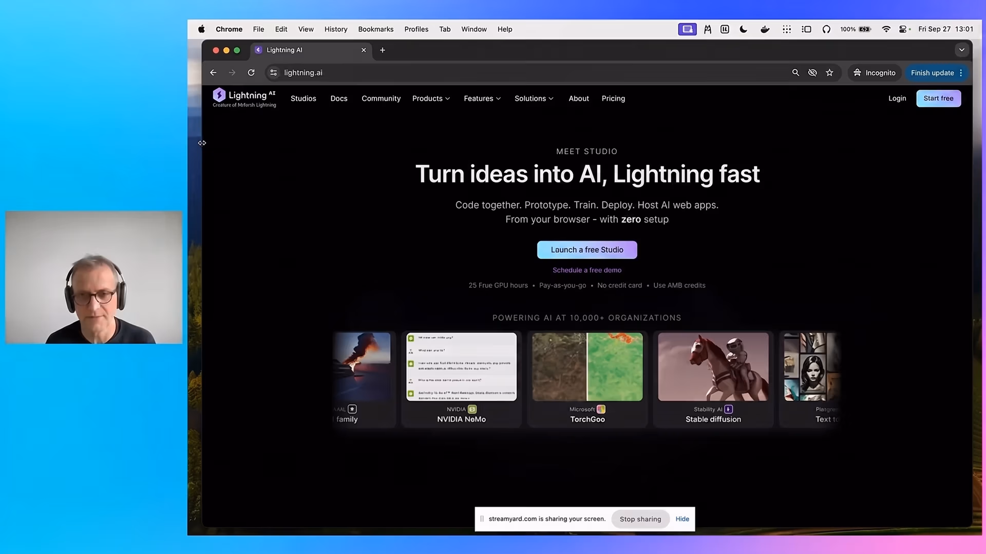Viewport: 986px width, 554px height.
Task: Click the Lightning AI logo
Action: click(x=244, y=98)
